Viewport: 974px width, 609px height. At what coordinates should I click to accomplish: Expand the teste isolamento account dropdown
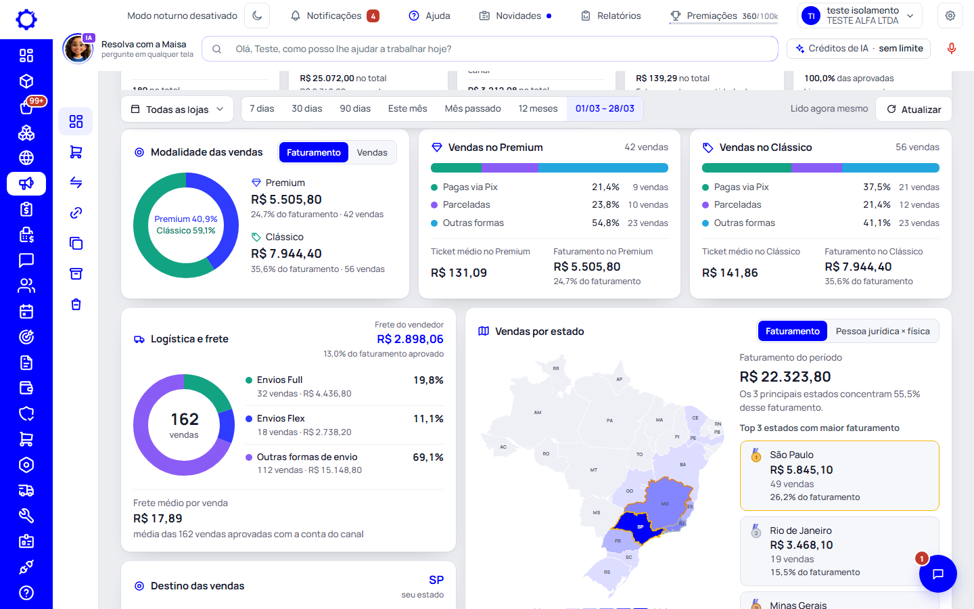[860, 16]
